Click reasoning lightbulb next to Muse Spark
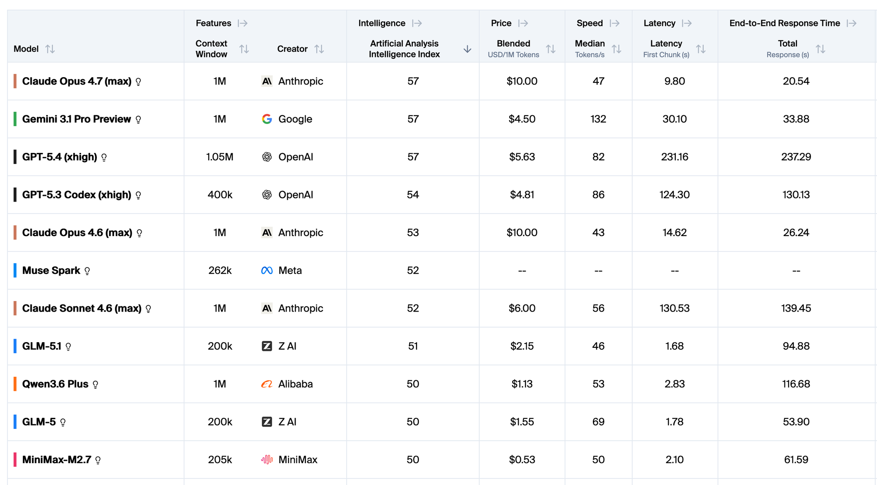 point(87,271)
